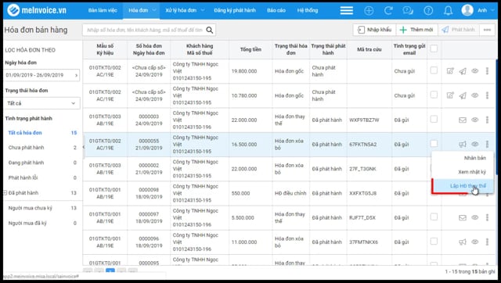Image resolution: width=501 pixels, height=283 pixels.
Task: Click the table's vertical scrollbar
Action: [496, 116]
